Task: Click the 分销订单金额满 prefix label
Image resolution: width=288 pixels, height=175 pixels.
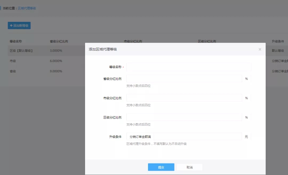Action: pos(140,137)
